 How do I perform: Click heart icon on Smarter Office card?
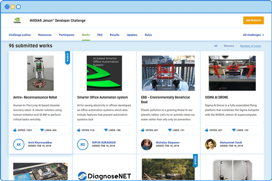pyautogui.click(x=106, y=130)
